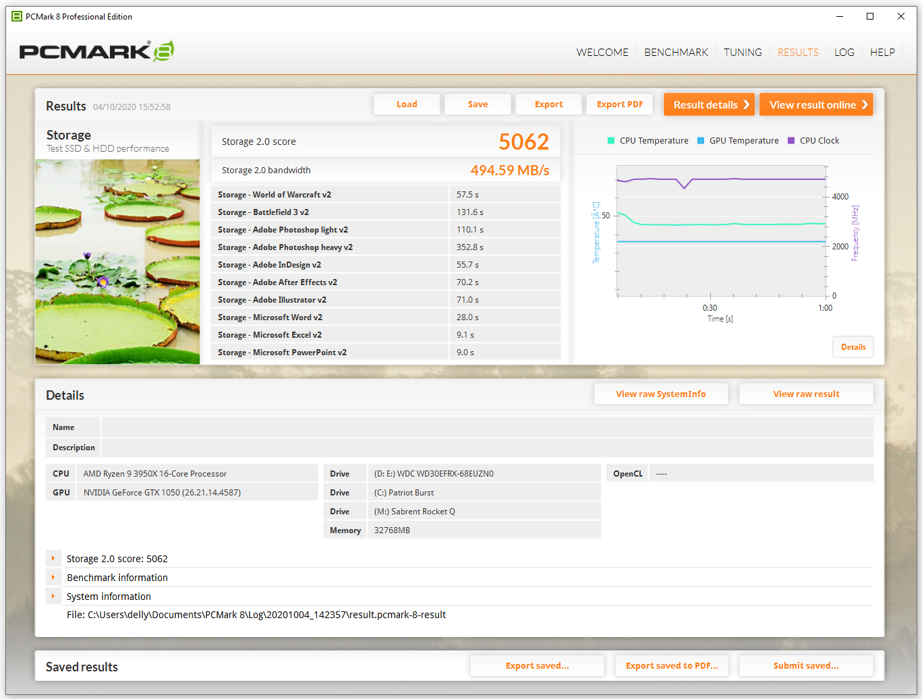922x699 pixels.
Task: Click the Save result button
Action: click(478, 104)
